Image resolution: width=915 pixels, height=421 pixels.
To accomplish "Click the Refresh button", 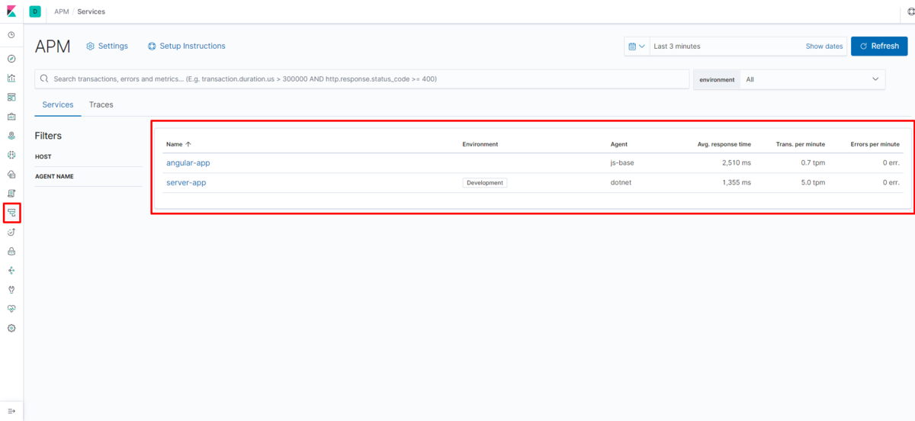I will click(x=879, y=46).
